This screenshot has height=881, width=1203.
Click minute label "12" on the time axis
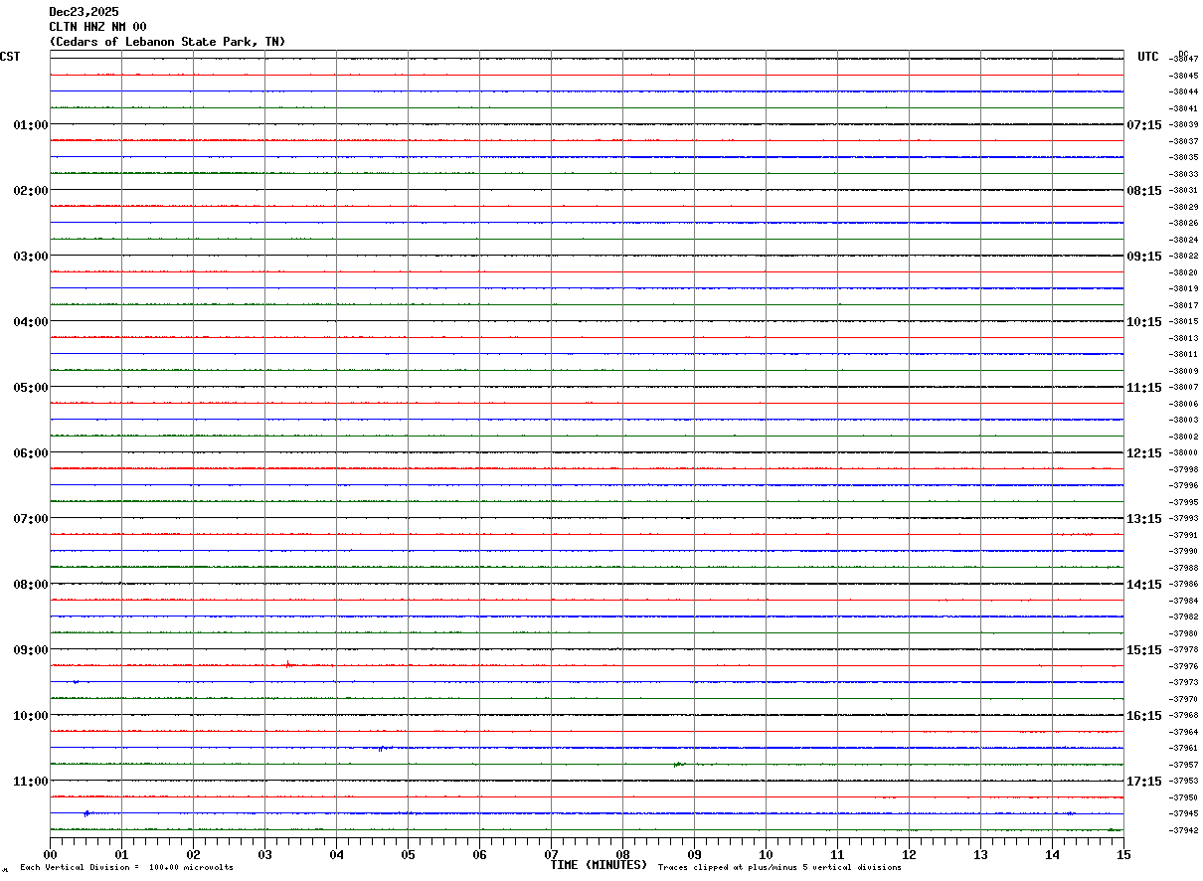pyautogui.click(x=909, y=854)
